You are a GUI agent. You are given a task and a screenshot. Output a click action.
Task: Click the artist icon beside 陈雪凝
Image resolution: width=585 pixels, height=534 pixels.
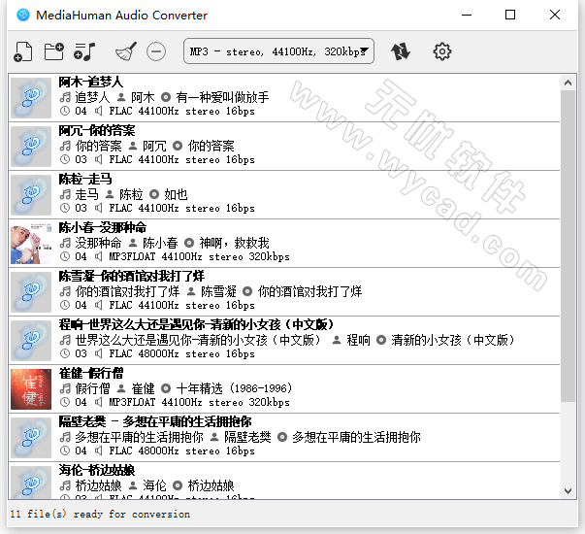coord(191,291)
